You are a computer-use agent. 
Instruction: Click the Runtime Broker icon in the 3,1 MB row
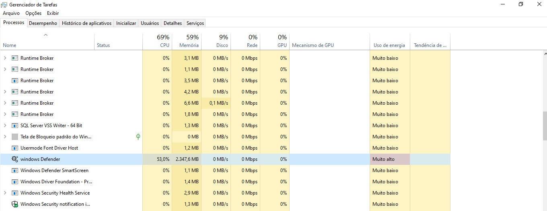click(x=15, y=58)
